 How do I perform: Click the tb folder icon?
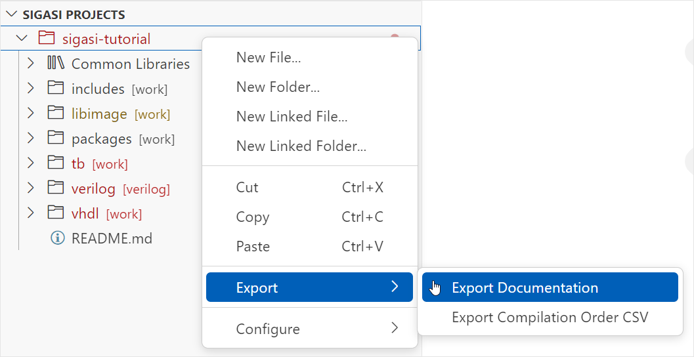click(x=56, y=163)
